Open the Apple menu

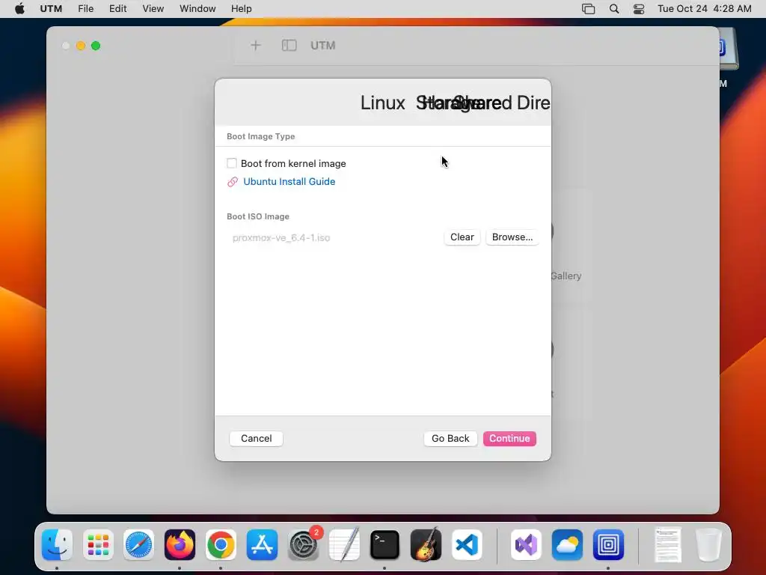pyautogui.click(x=19, y=9)
